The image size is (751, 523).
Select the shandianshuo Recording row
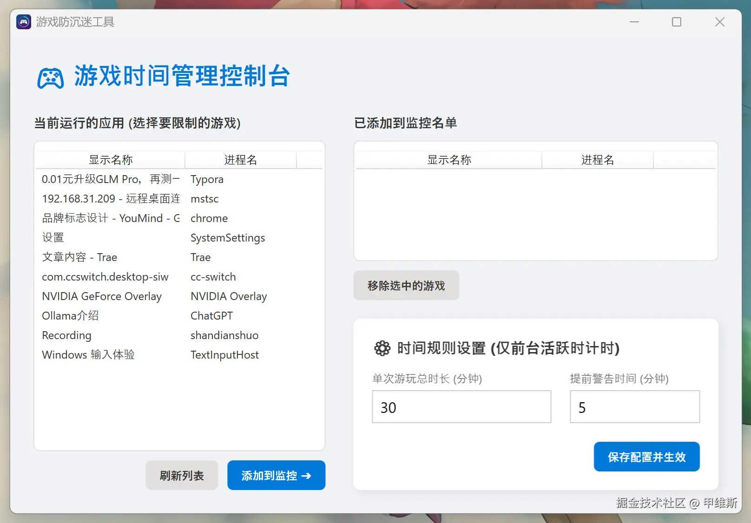click(179, 335)
